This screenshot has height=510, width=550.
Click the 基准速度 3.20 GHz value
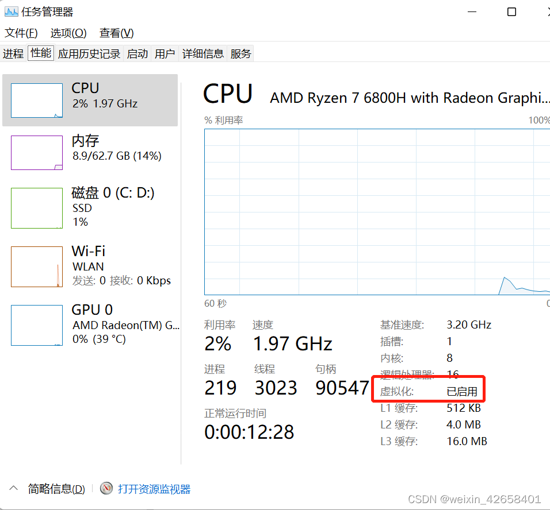(x=469, y=324)
